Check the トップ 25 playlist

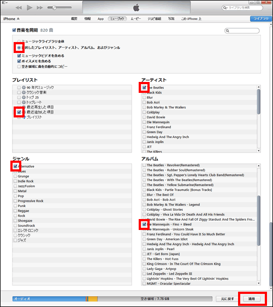coord(19,97)
